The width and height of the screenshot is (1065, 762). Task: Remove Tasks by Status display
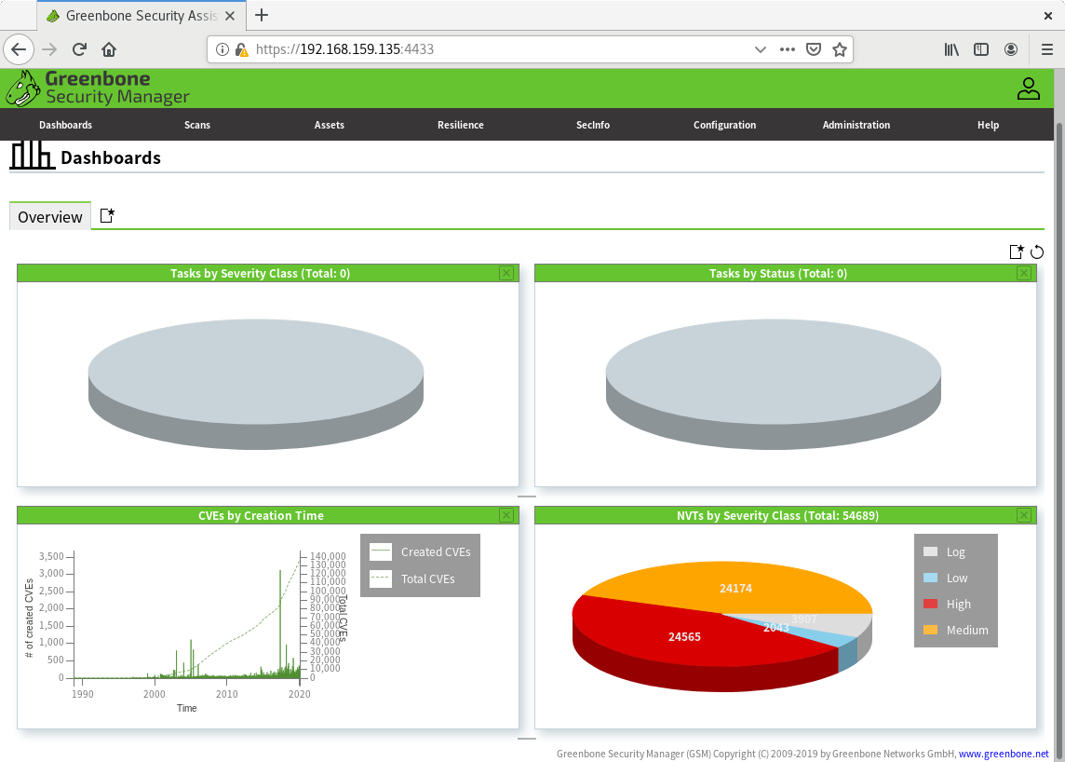(x=1024, y=273)
